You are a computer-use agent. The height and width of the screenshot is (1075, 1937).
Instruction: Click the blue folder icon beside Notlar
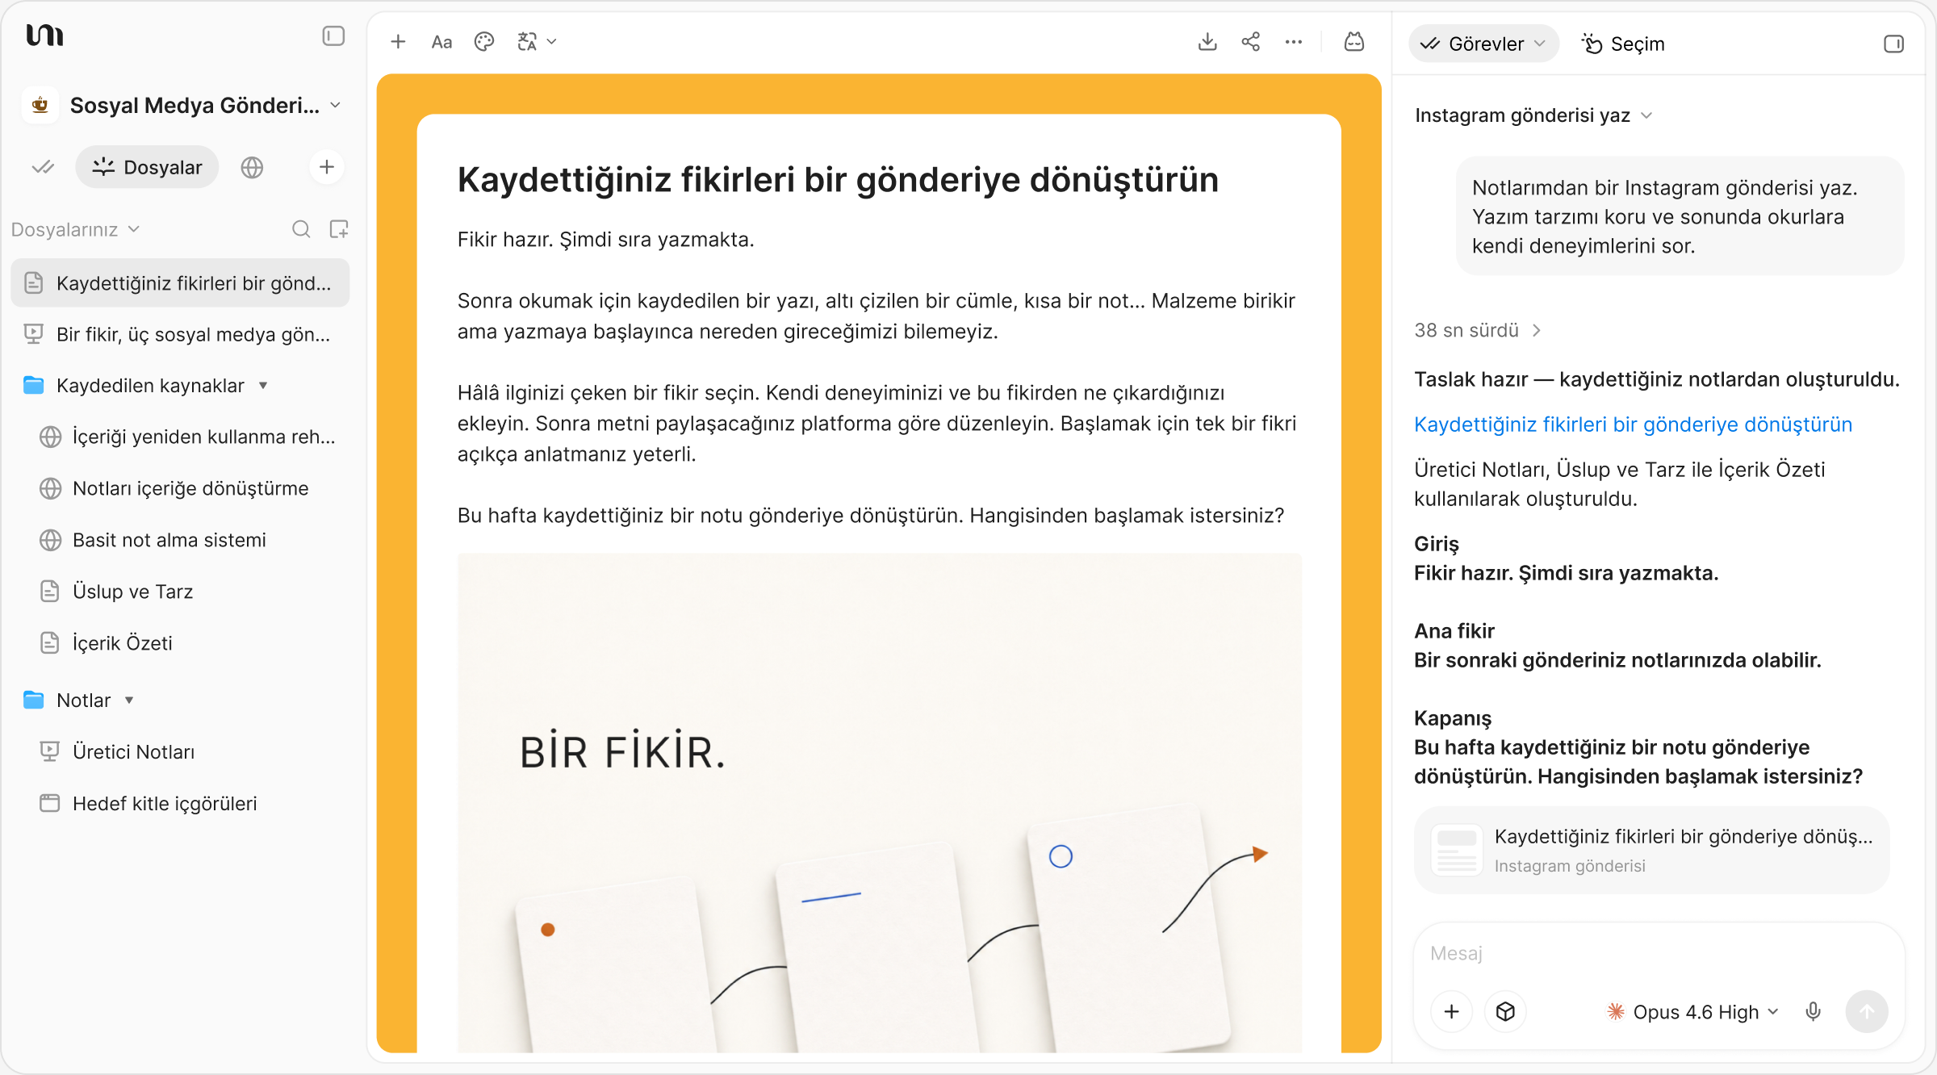[x=34, y=700]
